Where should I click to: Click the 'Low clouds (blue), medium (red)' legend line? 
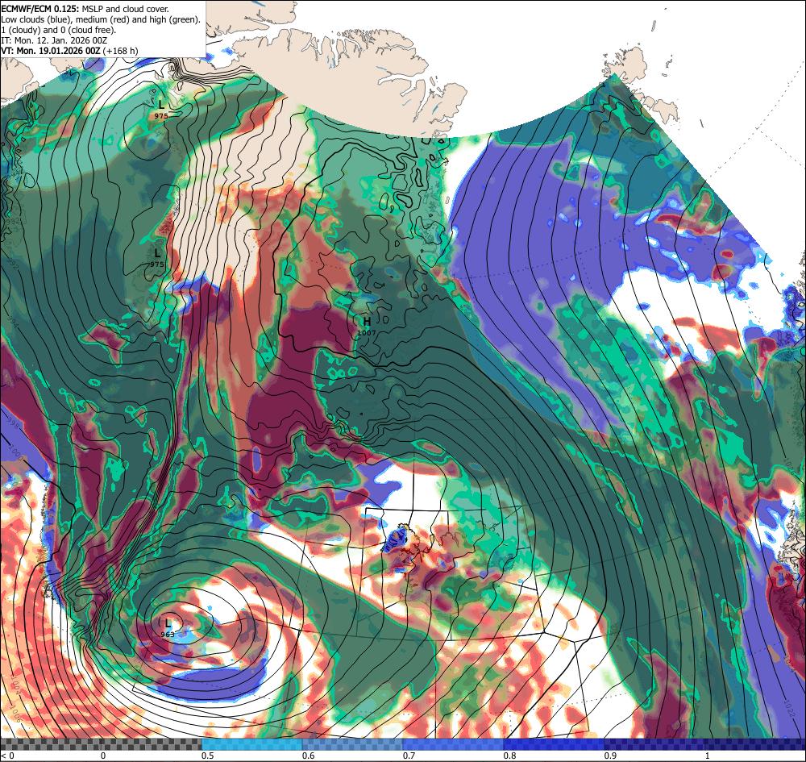(x=101, y=19)
